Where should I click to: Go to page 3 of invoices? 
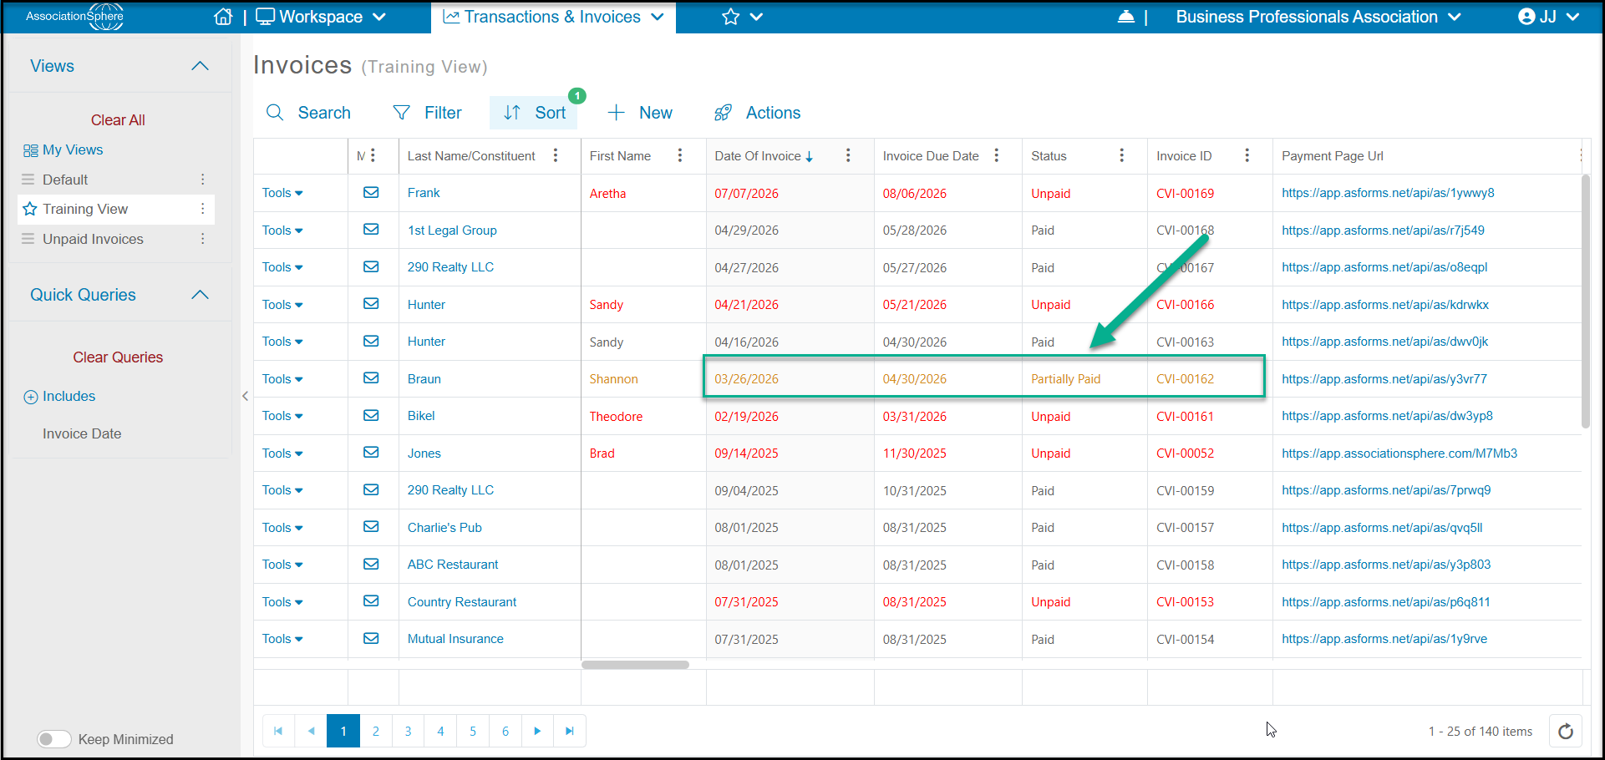coord(408,732)
